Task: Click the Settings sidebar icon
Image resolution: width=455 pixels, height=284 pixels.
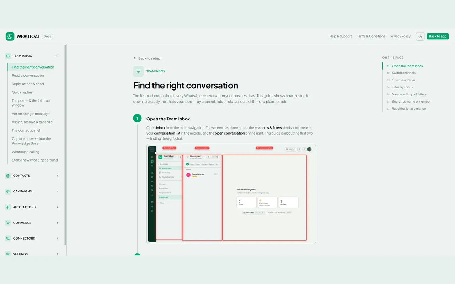Action: [x=8, y=254]
